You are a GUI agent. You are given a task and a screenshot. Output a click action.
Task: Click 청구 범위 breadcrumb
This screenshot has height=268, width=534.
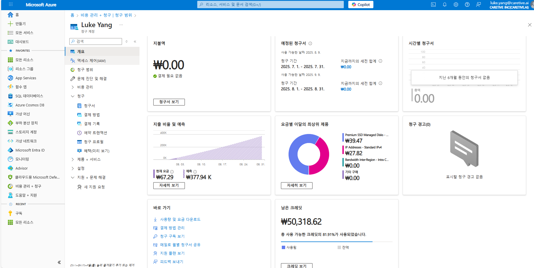pyautogui.click(x=123, y=15)
